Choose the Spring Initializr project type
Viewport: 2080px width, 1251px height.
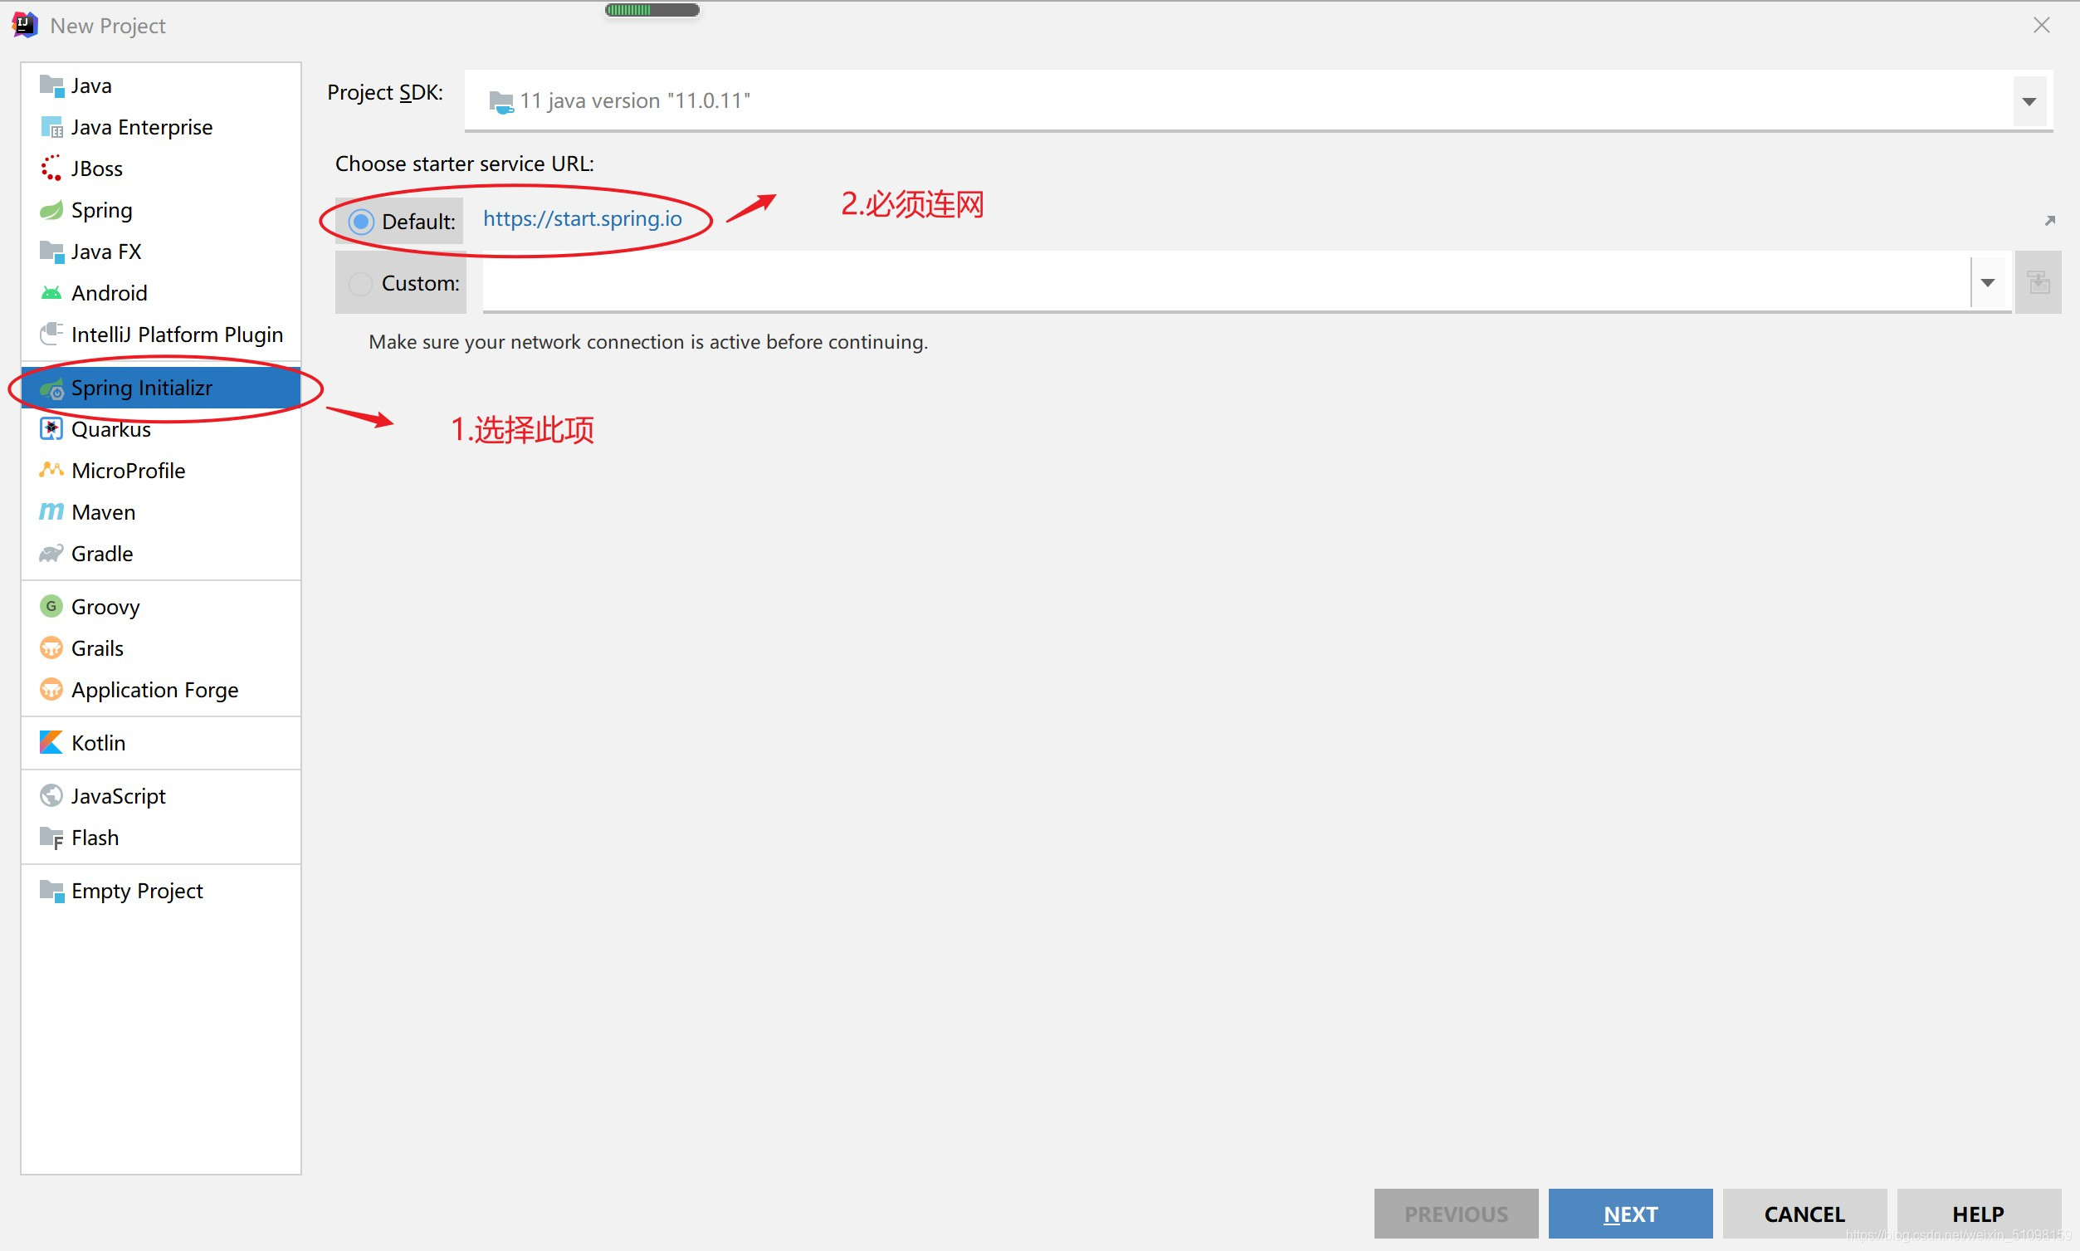coord(161,388)
